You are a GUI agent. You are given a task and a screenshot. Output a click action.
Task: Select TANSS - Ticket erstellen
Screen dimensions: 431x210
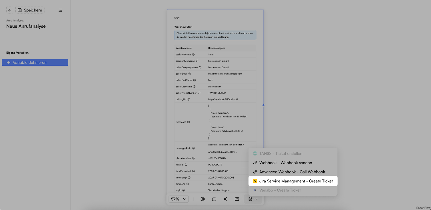tap(293, 154)
